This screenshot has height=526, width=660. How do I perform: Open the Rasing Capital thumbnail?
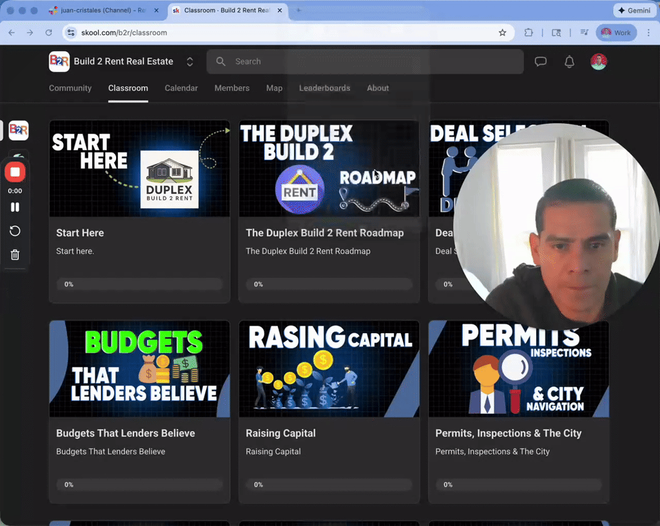329,369
